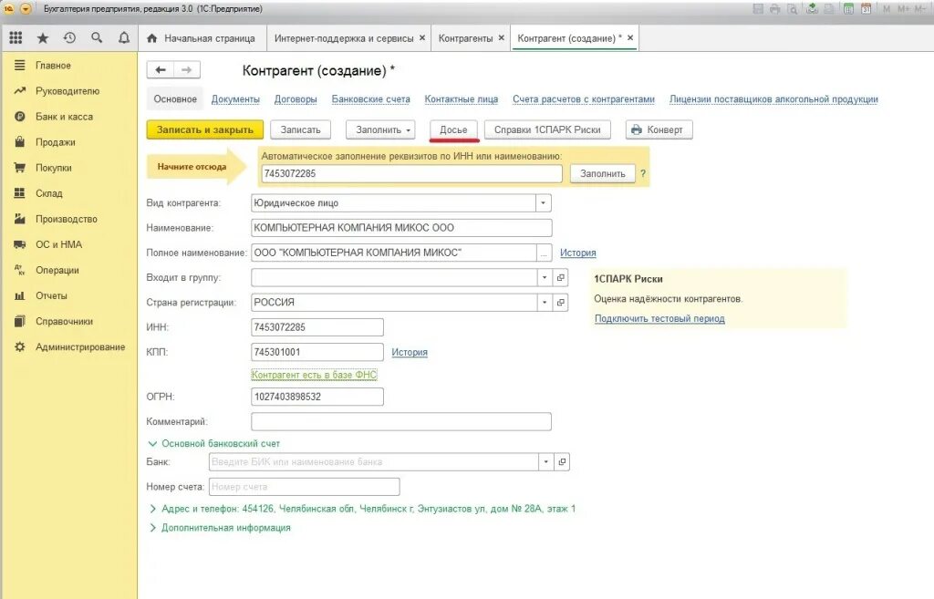The image size is (934, 599).
Task: Expand Дополнительная информация section
Action: coord(152,528)
